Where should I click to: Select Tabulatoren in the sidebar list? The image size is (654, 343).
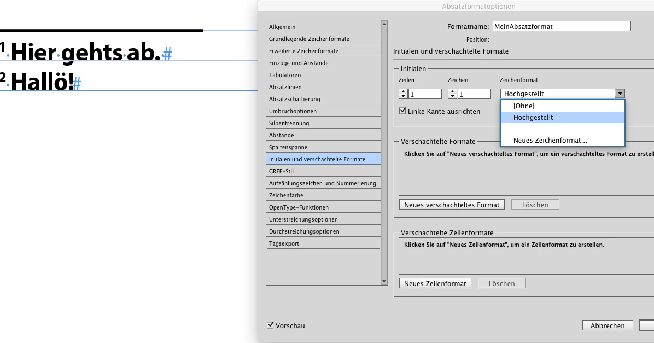[x=323, y=75]
